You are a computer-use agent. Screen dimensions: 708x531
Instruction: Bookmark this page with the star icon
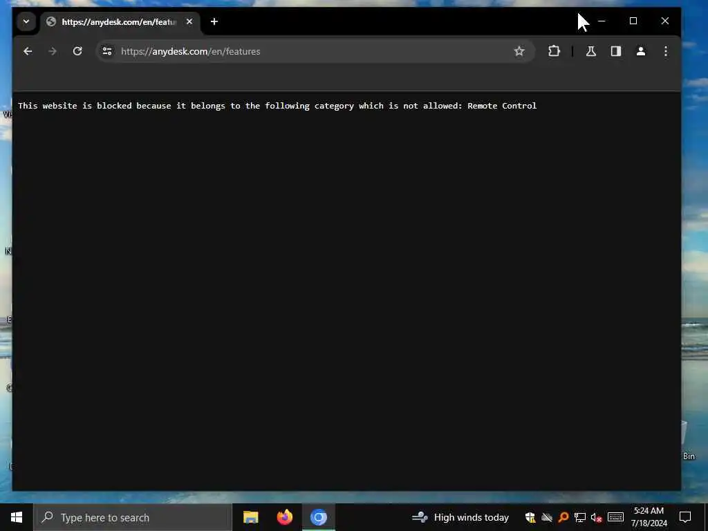tap(519, 51)
